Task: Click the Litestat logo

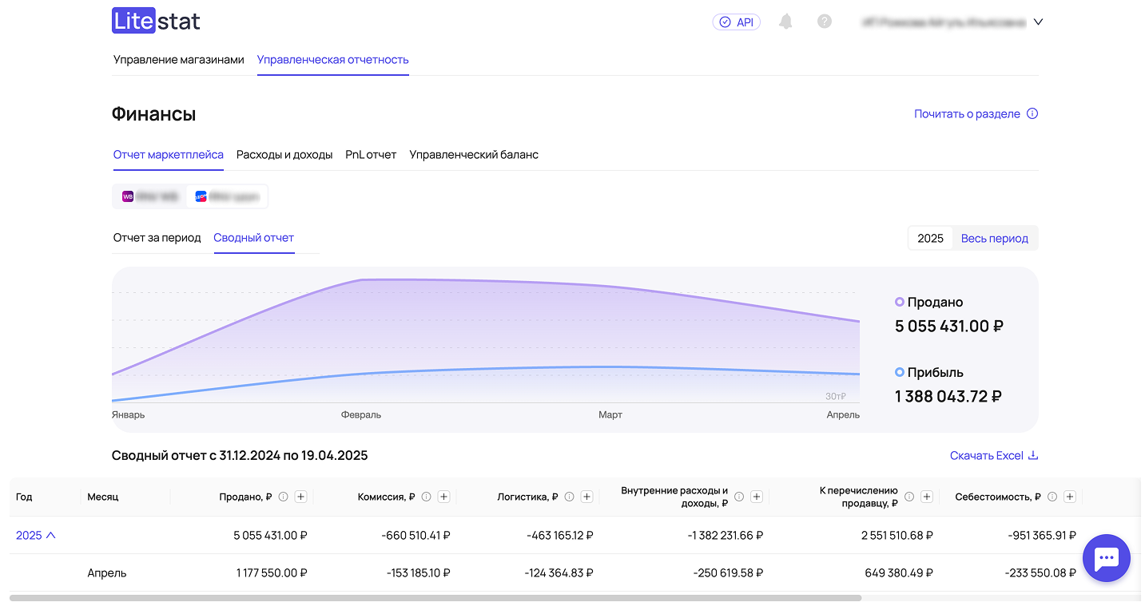Action: [156, 22]
